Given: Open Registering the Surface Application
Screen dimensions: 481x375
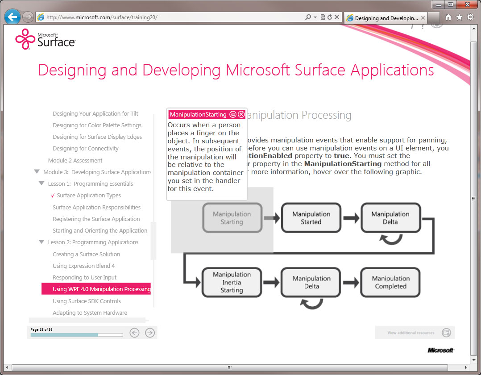Looking at the screenshot, I should (x=96, y=219).
